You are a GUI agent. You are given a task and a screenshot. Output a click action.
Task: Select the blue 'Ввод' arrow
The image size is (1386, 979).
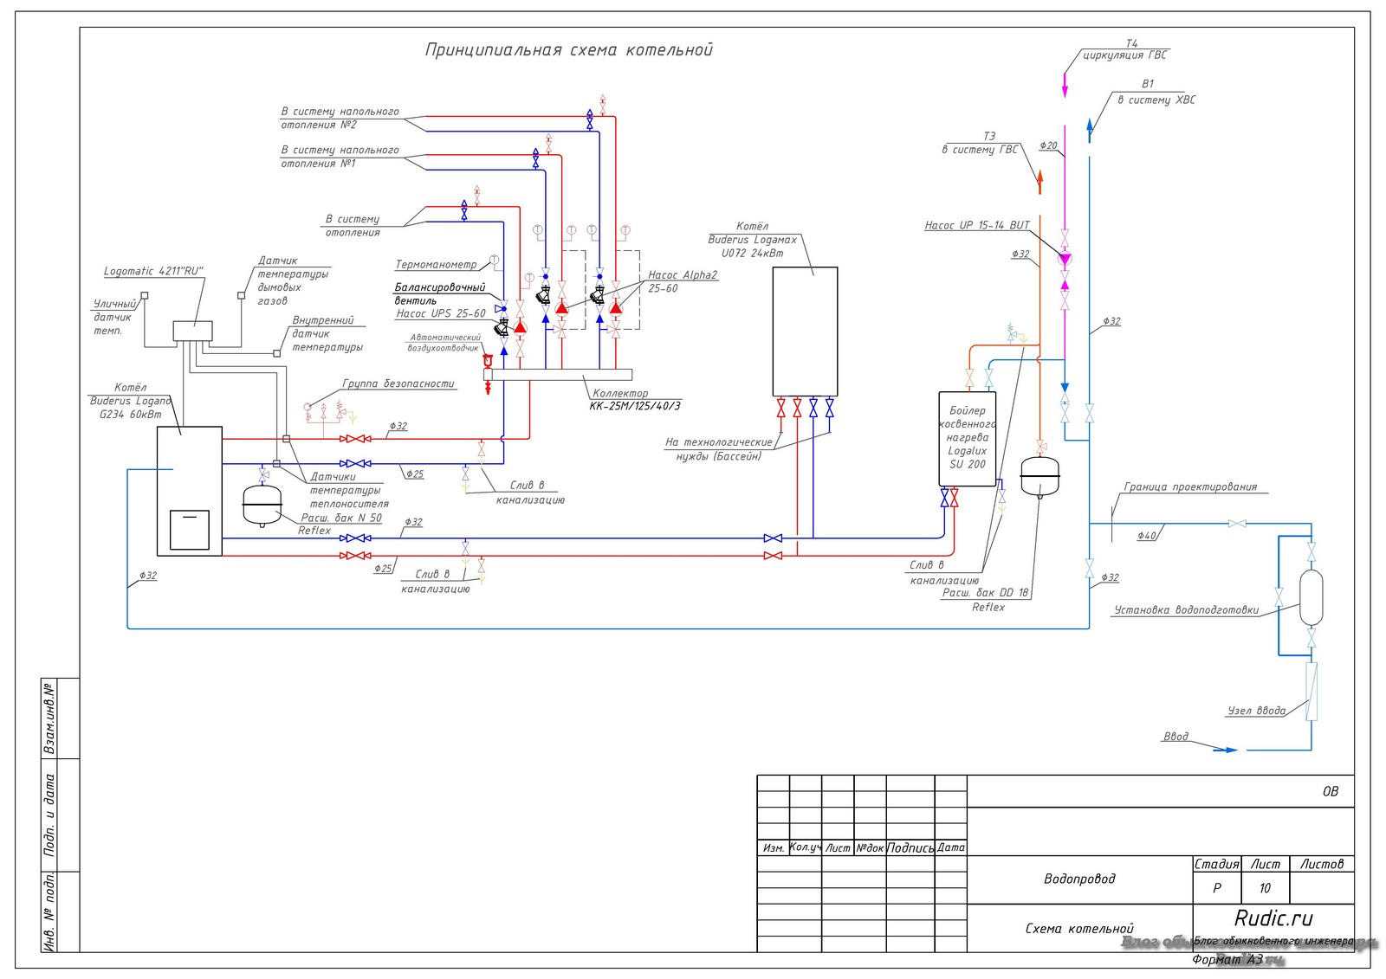1225,750
